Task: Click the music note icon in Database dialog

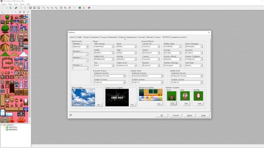Action: point(71,115)
